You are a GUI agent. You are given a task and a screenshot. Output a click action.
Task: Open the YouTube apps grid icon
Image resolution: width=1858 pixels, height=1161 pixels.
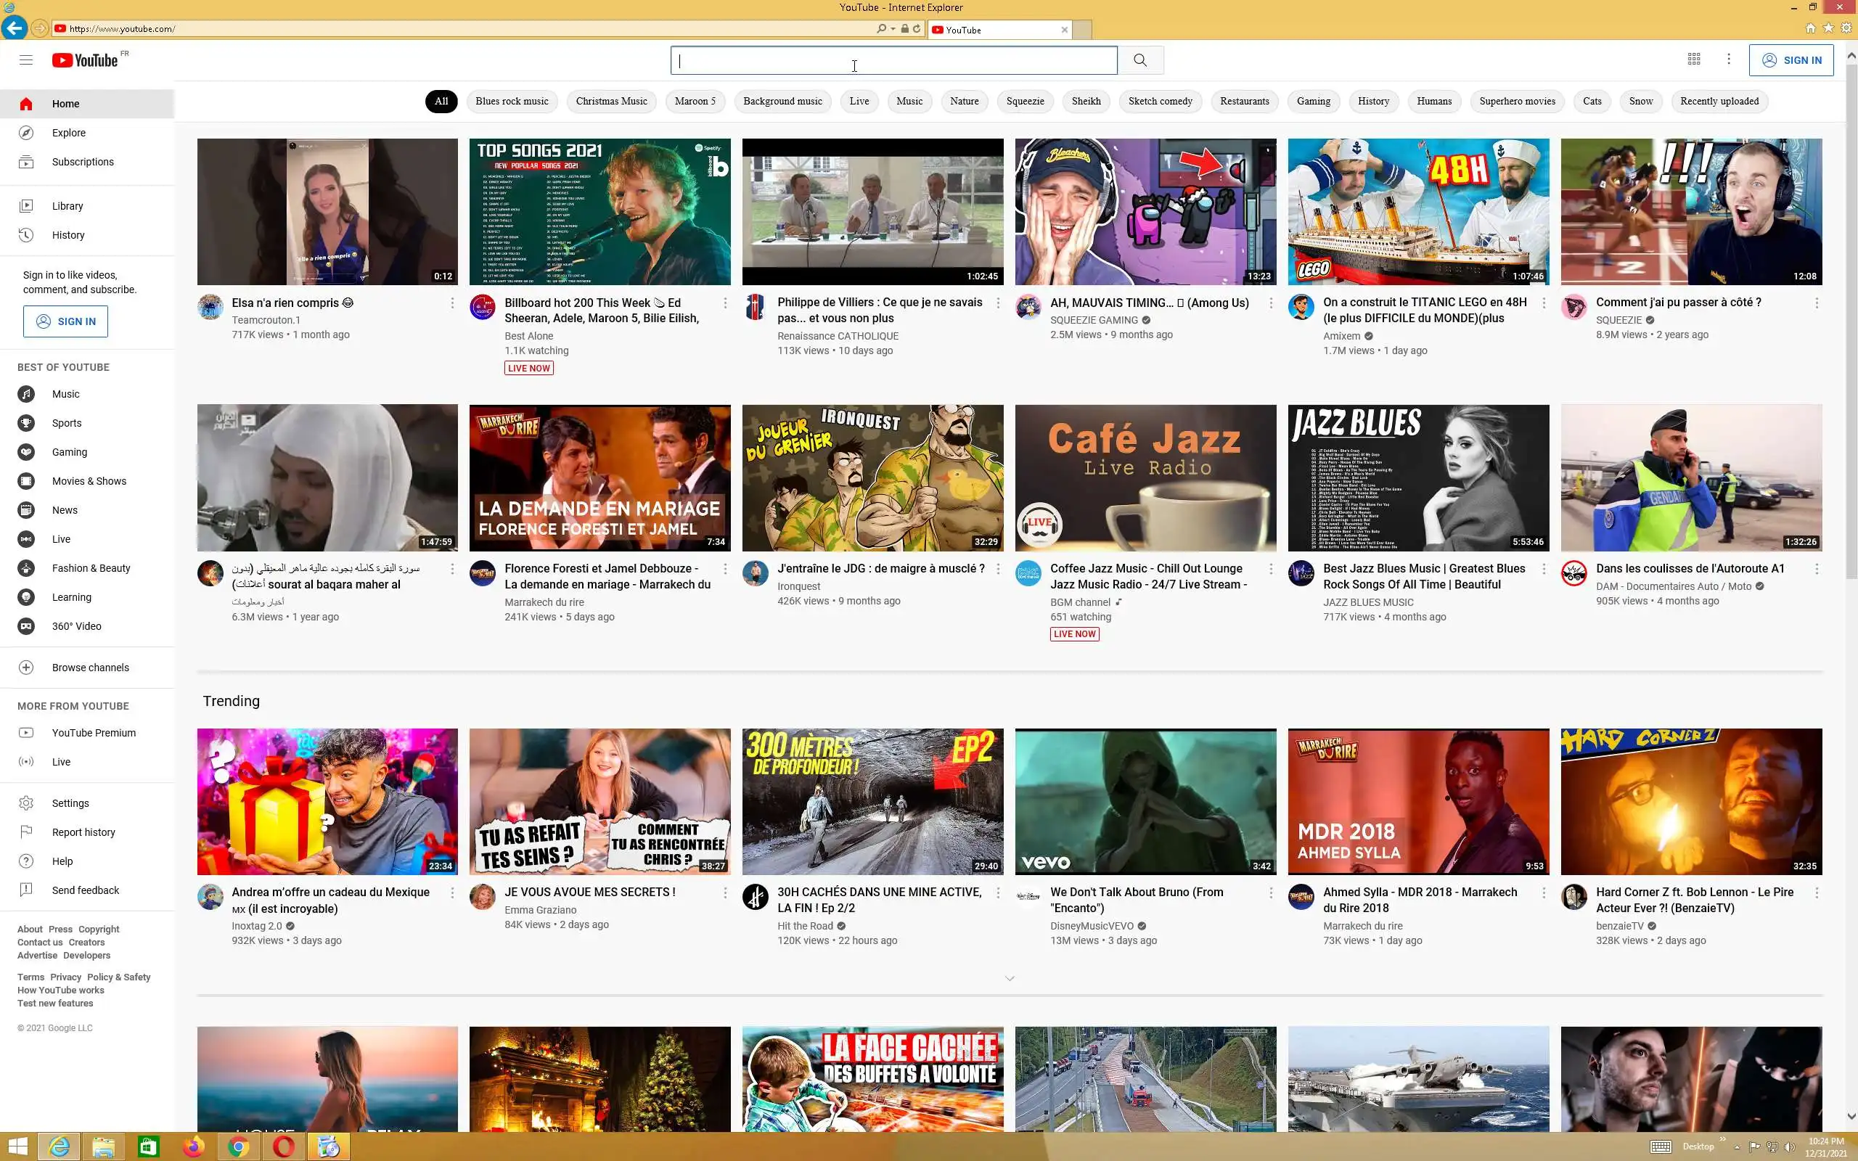point(1694,59)
